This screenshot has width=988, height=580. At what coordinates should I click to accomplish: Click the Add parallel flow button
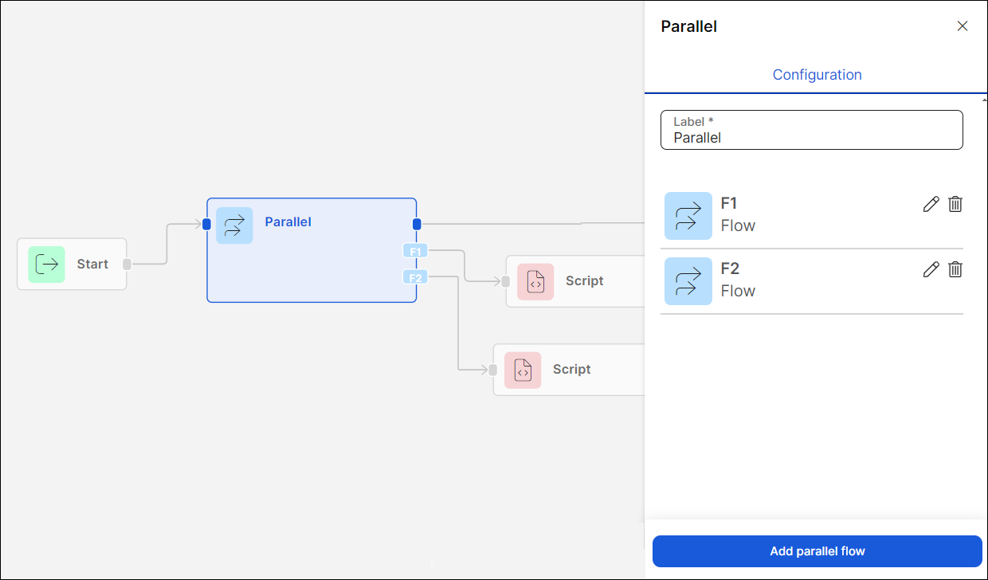(817, 551)
